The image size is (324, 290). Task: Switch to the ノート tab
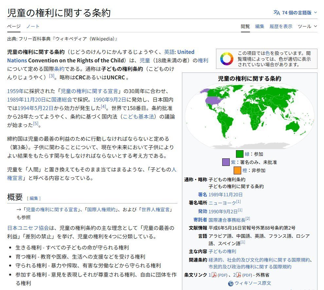click(33, 26)
